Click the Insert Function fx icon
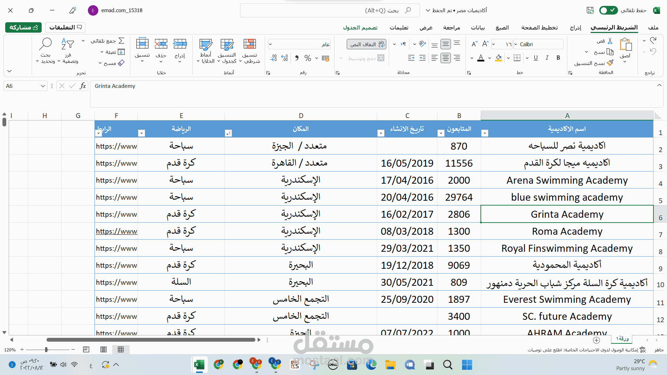667x375 pixels. [83, 86]
